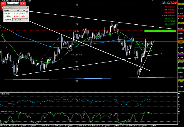The image size is (184, 127).
Task: Decrease lot size with the down arrow
Action: (8, 4)
